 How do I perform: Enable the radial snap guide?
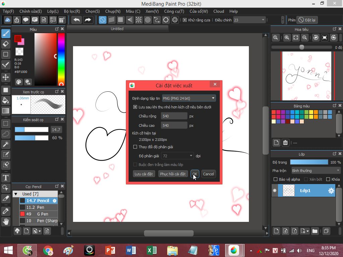pos(139,20)
